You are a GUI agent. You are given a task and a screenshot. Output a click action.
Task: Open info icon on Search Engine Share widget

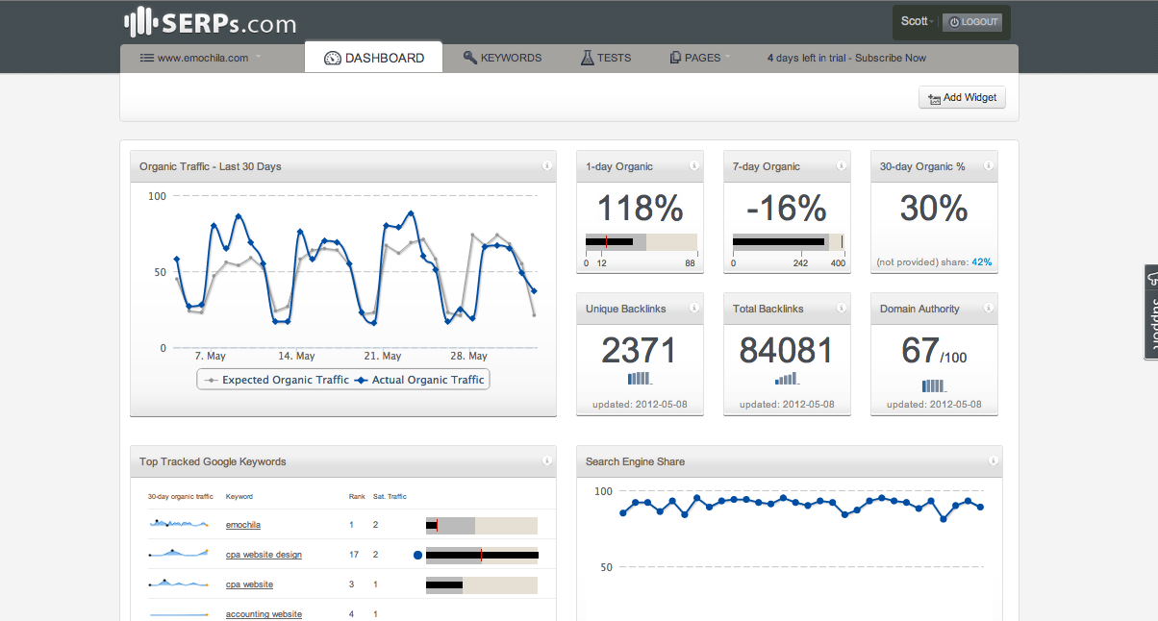(x=993, y=461)
